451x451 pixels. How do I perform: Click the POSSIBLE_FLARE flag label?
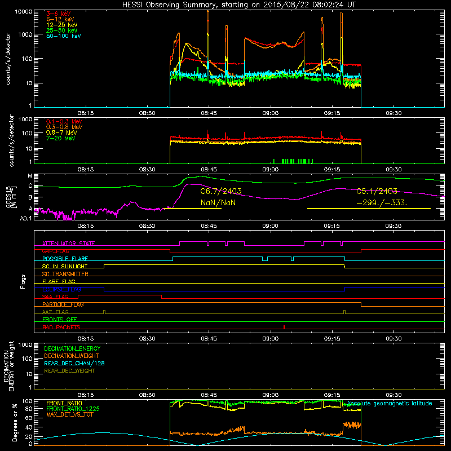point(65,259)
